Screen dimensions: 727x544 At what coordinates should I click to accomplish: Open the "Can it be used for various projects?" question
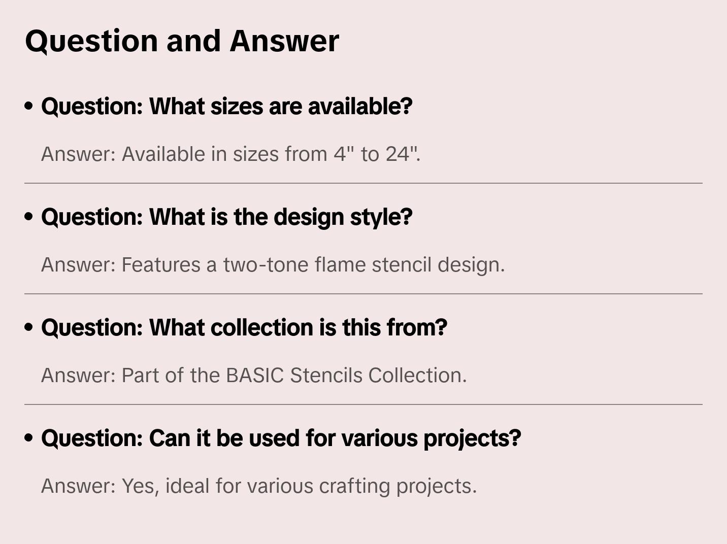click(x=281, y=438)
